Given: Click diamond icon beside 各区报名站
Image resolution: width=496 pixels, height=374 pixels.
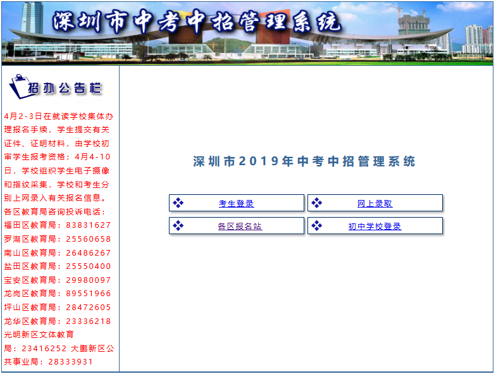Looking at the screenshot, I should 178,226.
